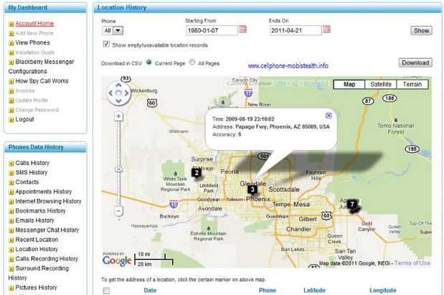
Task: Open Change Password link
Action: 37,110
